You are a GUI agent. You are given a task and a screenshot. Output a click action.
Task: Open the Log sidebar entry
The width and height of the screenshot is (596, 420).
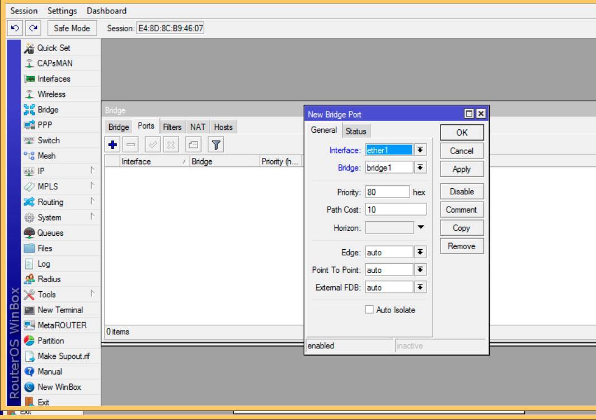[44, 264]
